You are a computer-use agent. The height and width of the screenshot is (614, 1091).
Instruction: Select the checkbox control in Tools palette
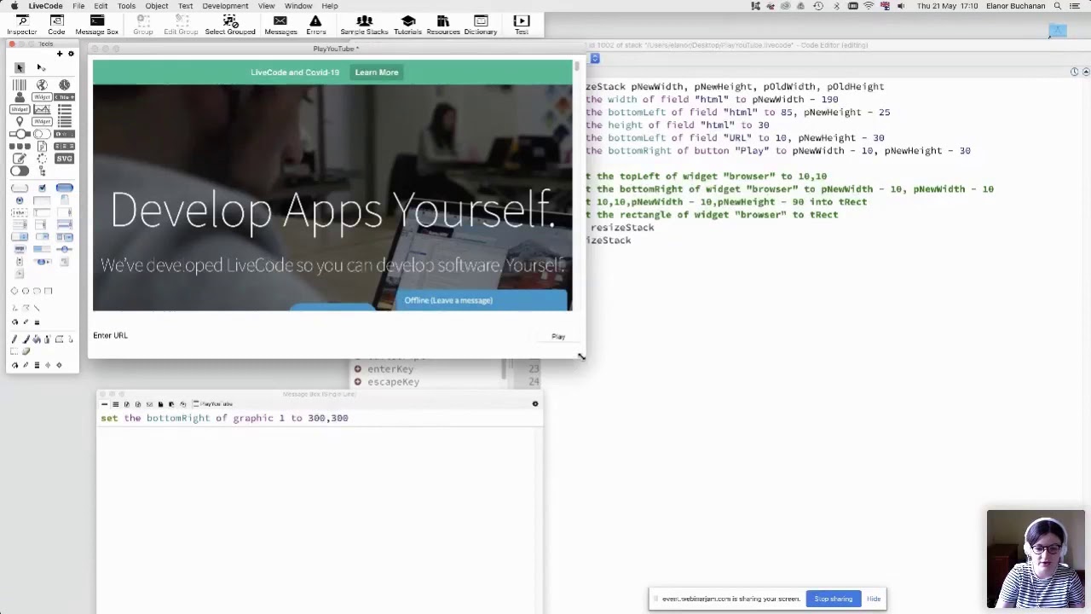(x=42, y=188)
